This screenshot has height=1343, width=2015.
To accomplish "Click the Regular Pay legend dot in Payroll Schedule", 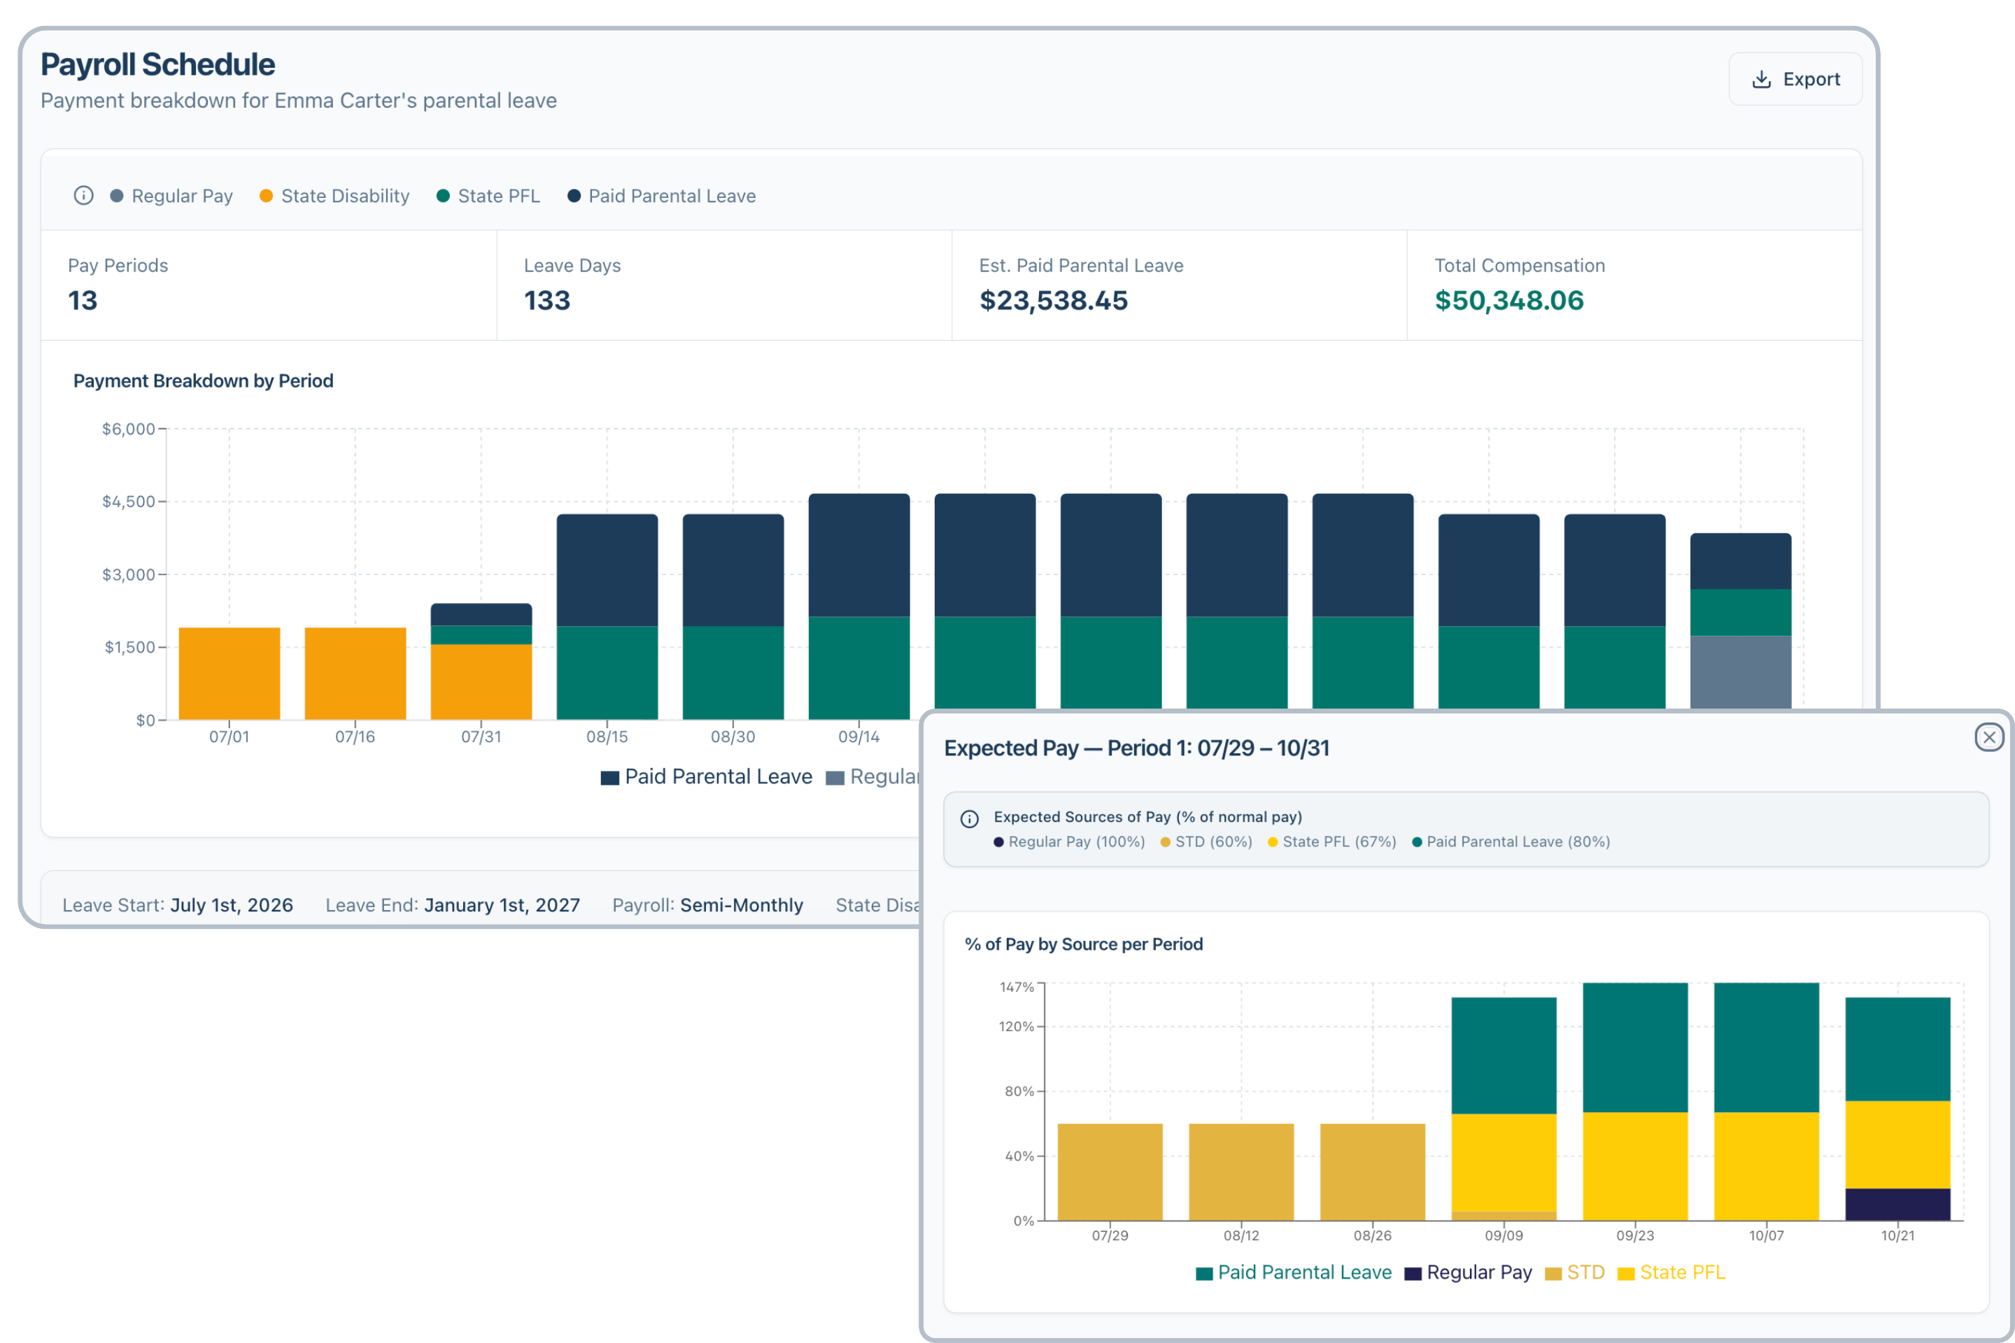I will [117, 196].
